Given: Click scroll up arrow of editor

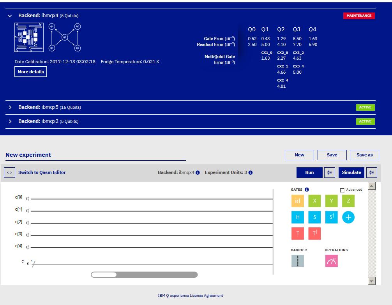Looking at the screenshot, I should coord(372,186).
